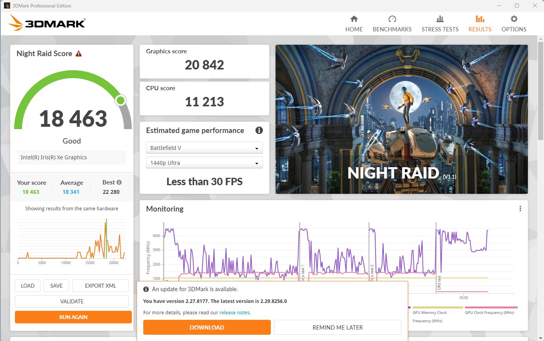Click the 3DMark logo
This screenshot has height=341, width=544.
point(47,23)
